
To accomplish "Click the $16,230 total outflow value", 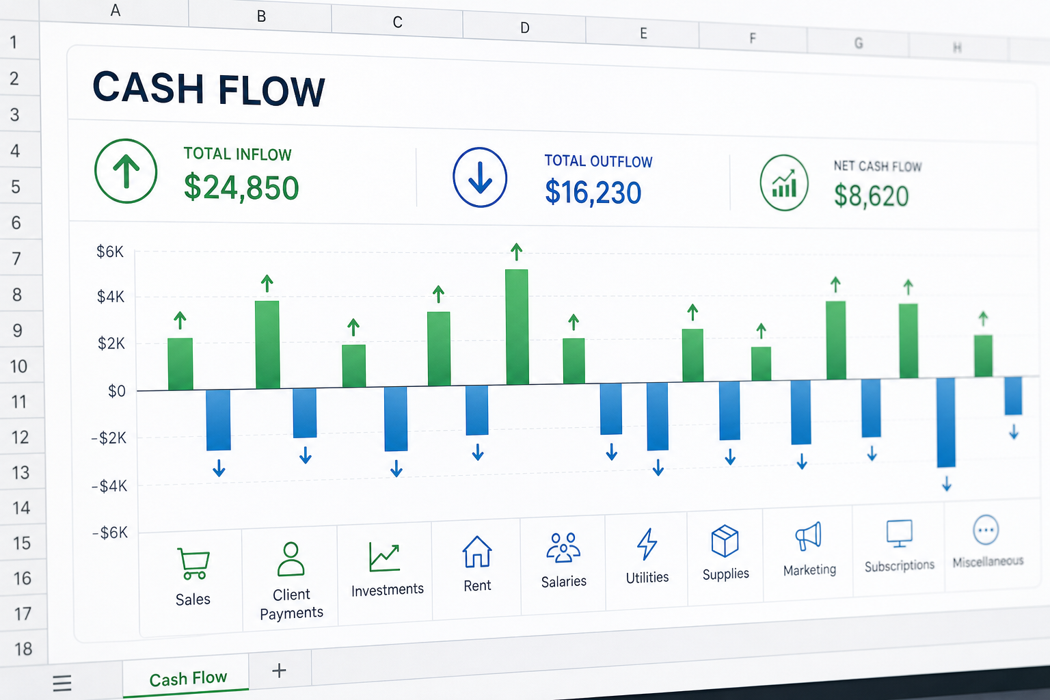I will [593, 192].
